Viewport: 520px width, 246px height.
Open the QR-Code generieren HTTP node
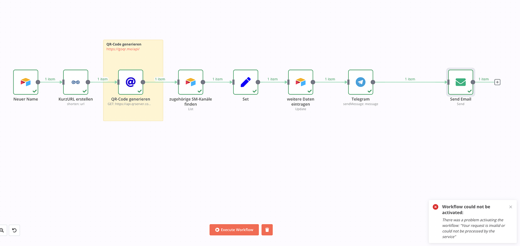point(131,82)
